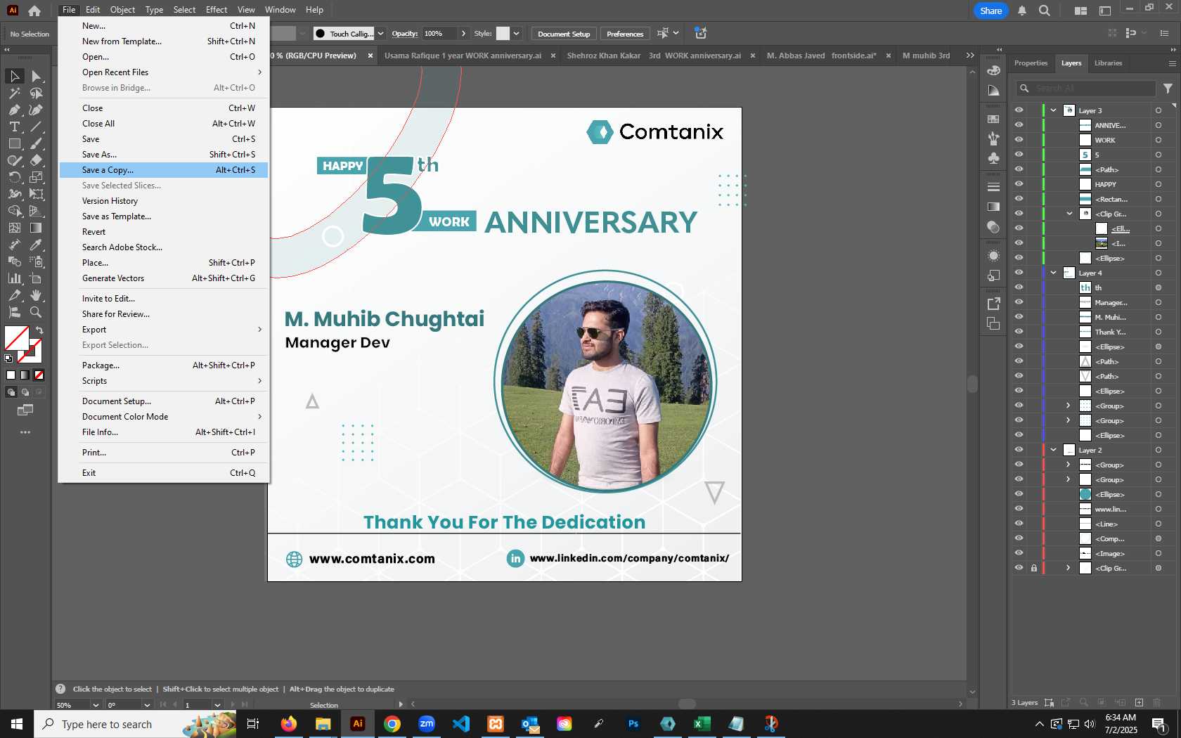Open the Arrange Documents icon
The height and width of the screenshot is (738, 1181).
click(1080, 11)
